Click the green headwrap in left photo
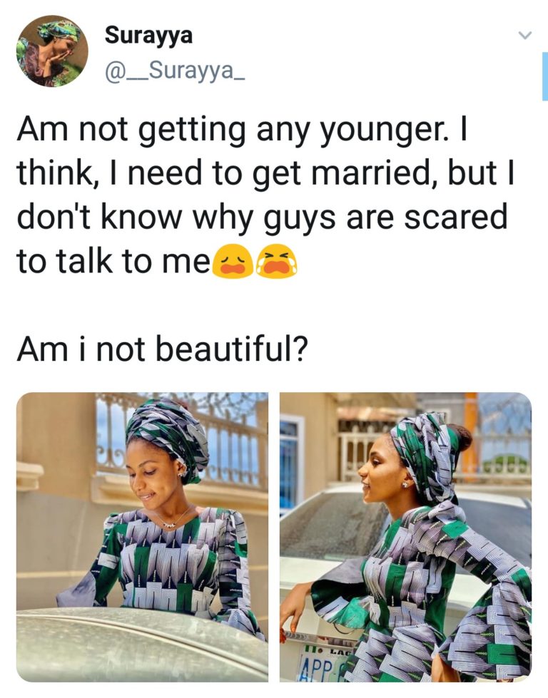This screenshot has width=548, height=698. (x=168, y=436)
